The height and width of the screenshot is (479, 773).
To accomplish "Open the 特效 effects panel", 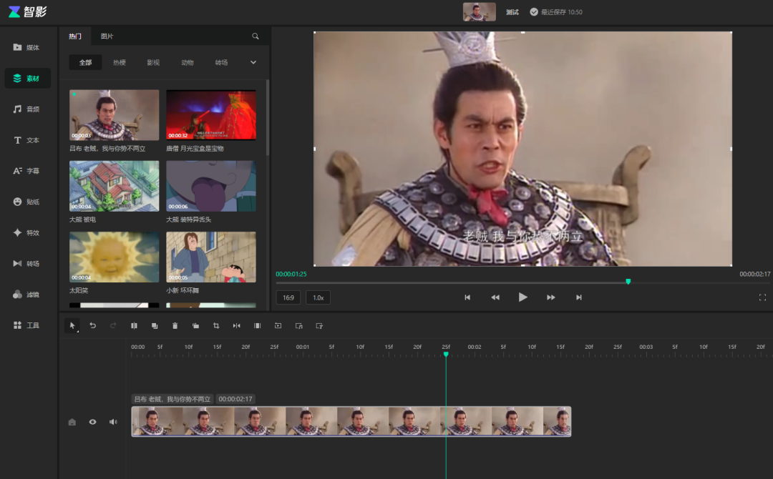I will click(x=27, y=232).
